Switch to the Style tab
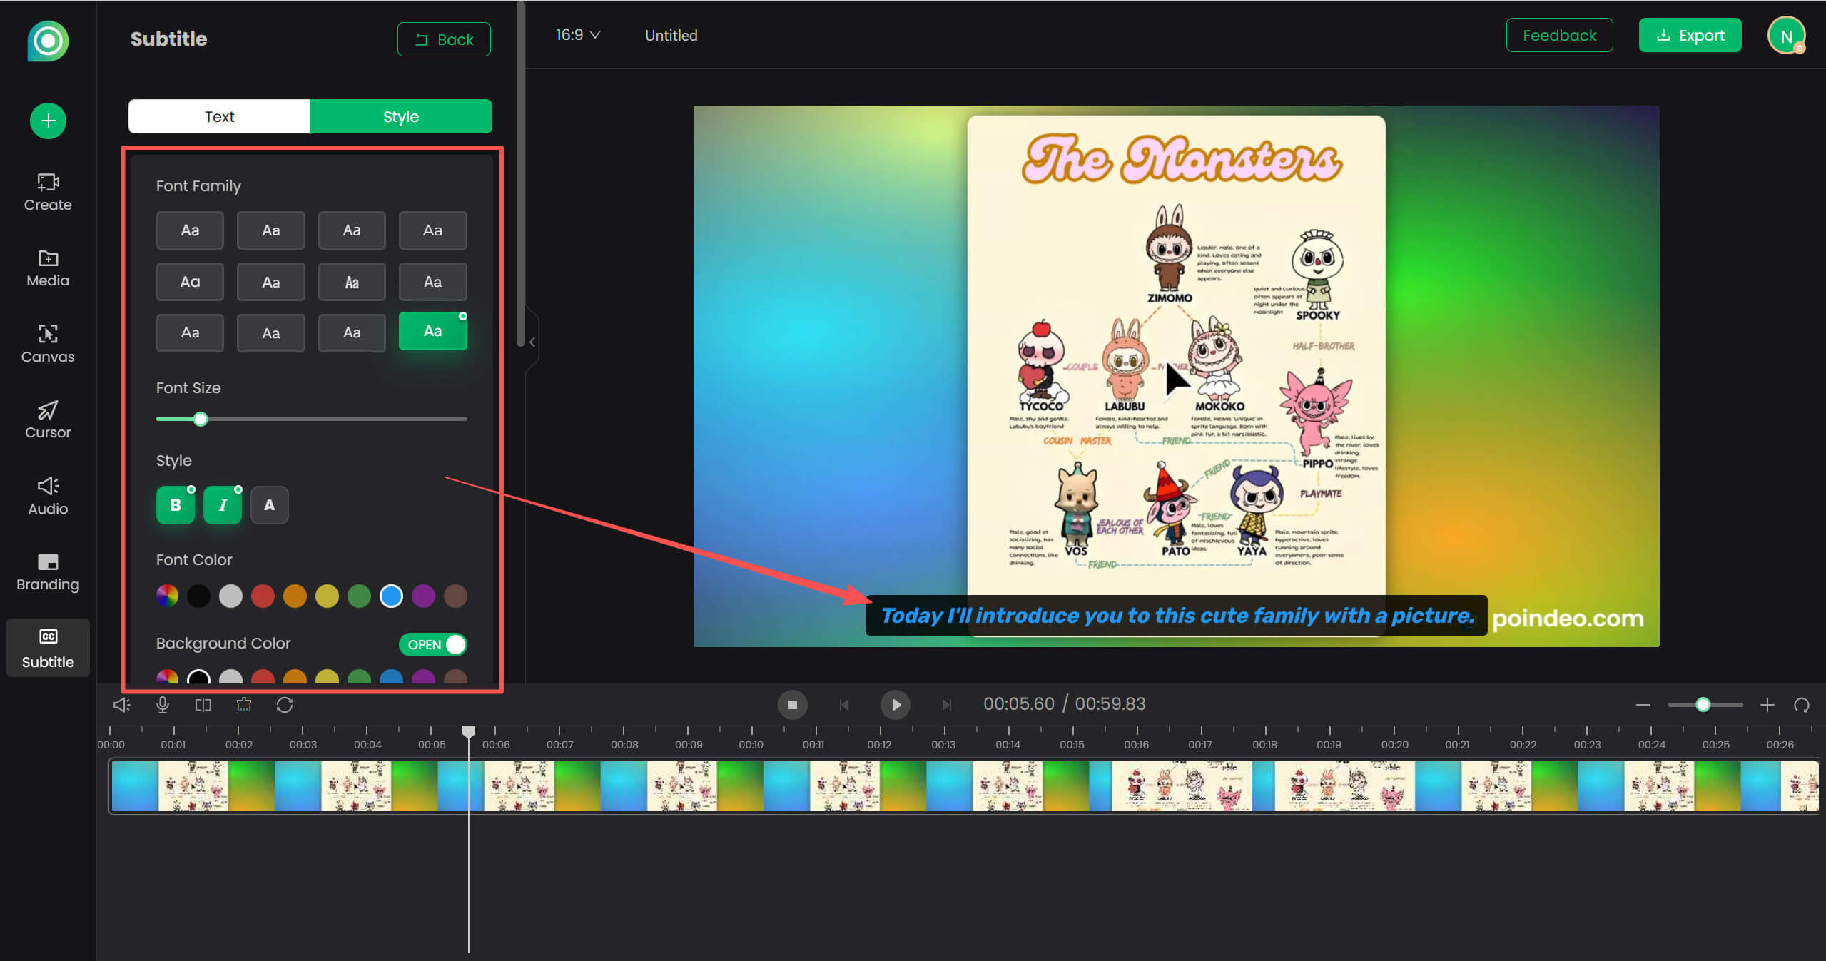 pyautogui.click(x=400, y=116)
